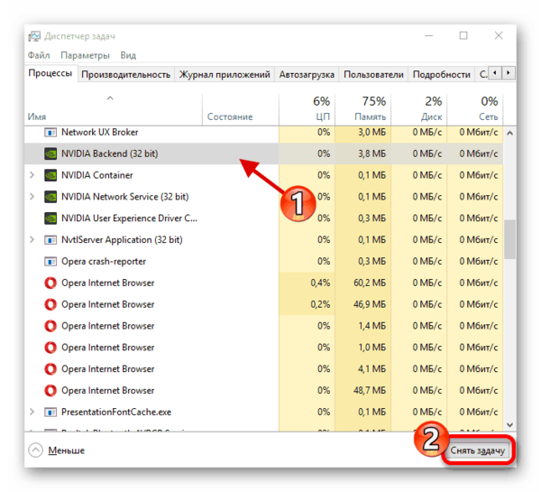
Task: Click the NVIDIA User Experience Driver icon
Action: pos(50,218)
